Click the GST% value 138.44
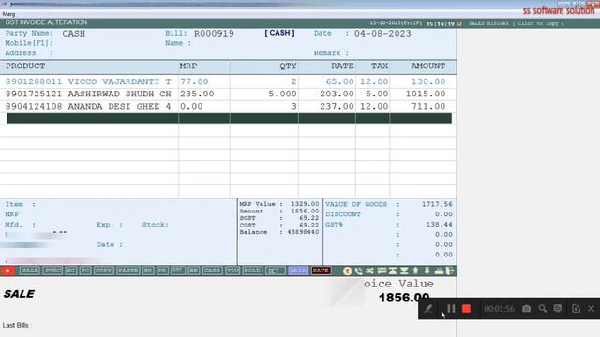The height and width of the screenshot is (337, 600). (x=440, y=225)
